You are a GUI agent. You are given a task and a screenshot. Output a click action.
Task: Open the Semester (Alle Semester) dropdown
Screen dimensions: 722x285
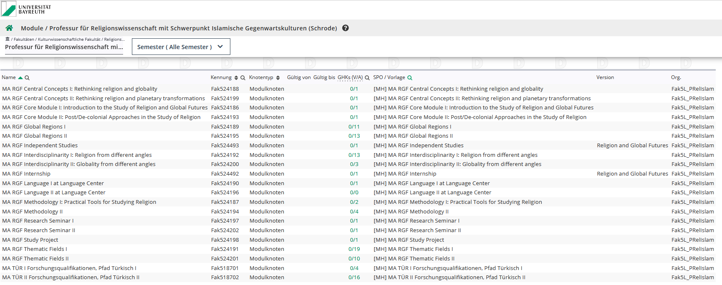pos(181,47)
